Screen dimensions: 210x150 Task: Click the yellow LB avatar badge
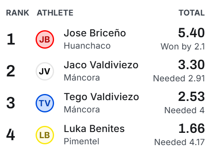[45, 135]
